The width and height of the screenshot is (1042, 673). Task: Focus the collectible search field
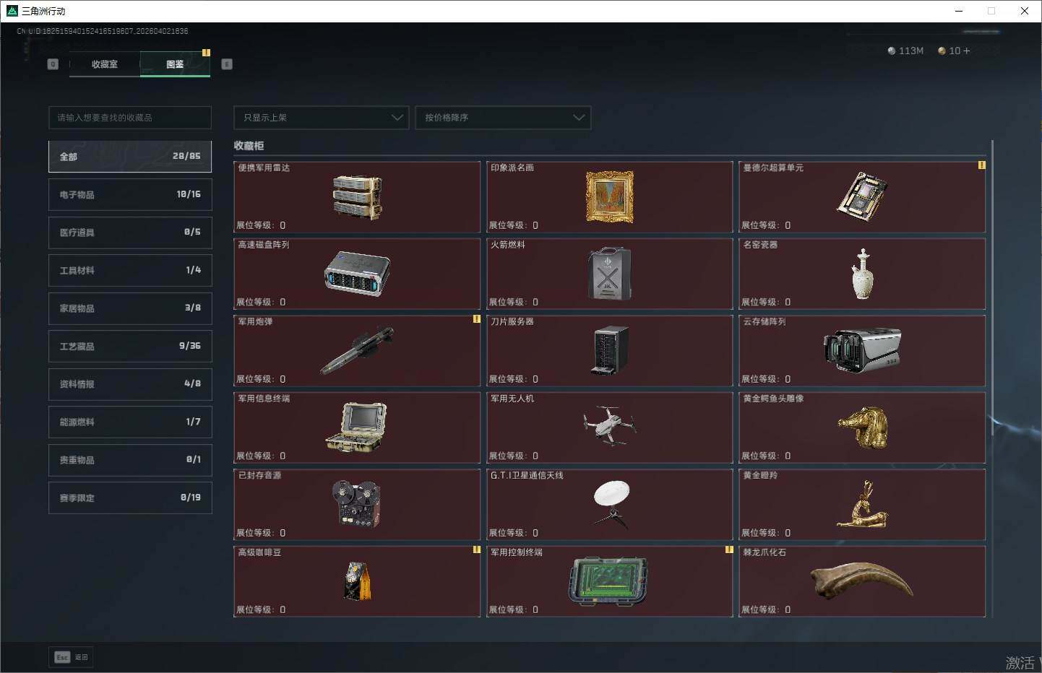tap(130, 118)
